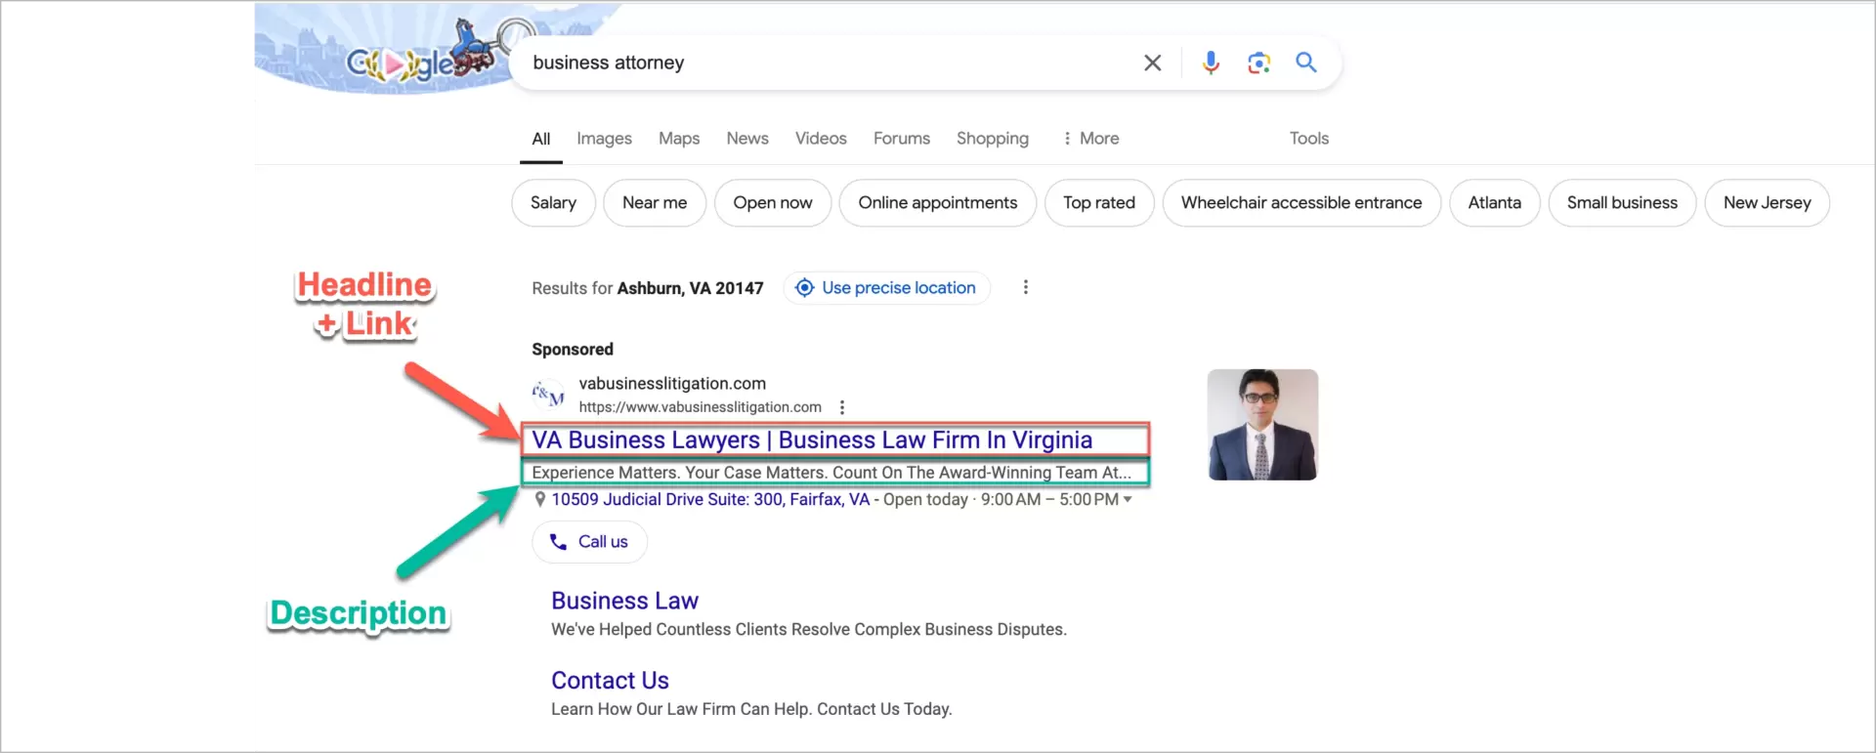The image size is (1876, 753).
Task: Click the vabusinesslitigation.com site favicon
Action: 548,395
